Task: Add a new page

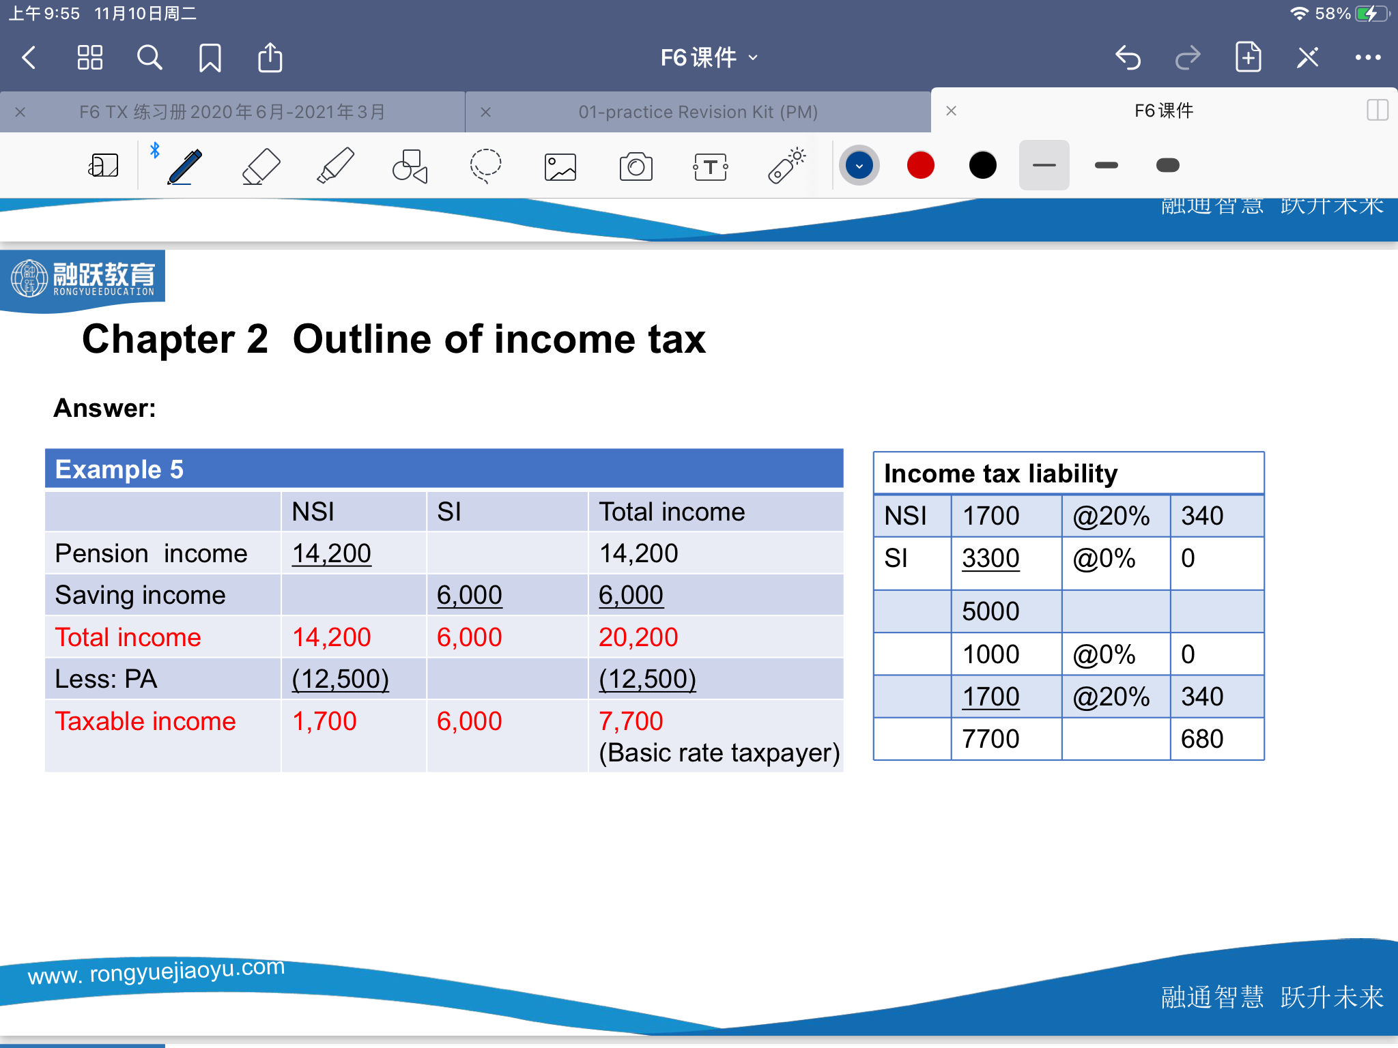Action: [x=1248, y=57]
